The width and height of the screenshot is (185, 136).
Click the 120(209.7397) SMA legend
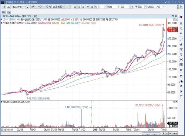pos(73,23)
